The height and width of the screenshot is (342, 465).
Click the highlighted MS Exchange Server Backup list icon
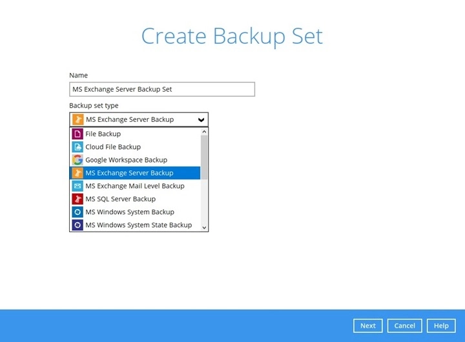(x=77, y=173)
